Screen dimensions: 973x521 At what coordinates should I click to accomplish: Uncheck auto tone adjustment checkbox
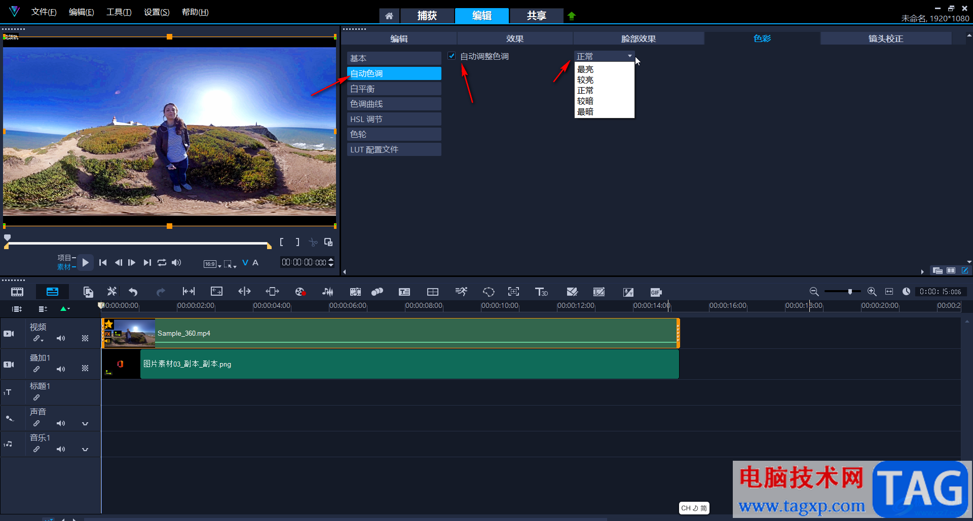pyautogui.click(x=452, y=56)
